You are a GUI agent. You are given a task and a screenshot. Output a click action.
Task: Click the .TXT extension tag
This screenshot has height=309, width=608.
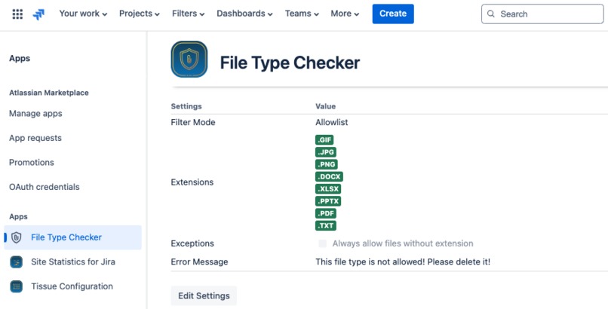coord(326,226)
